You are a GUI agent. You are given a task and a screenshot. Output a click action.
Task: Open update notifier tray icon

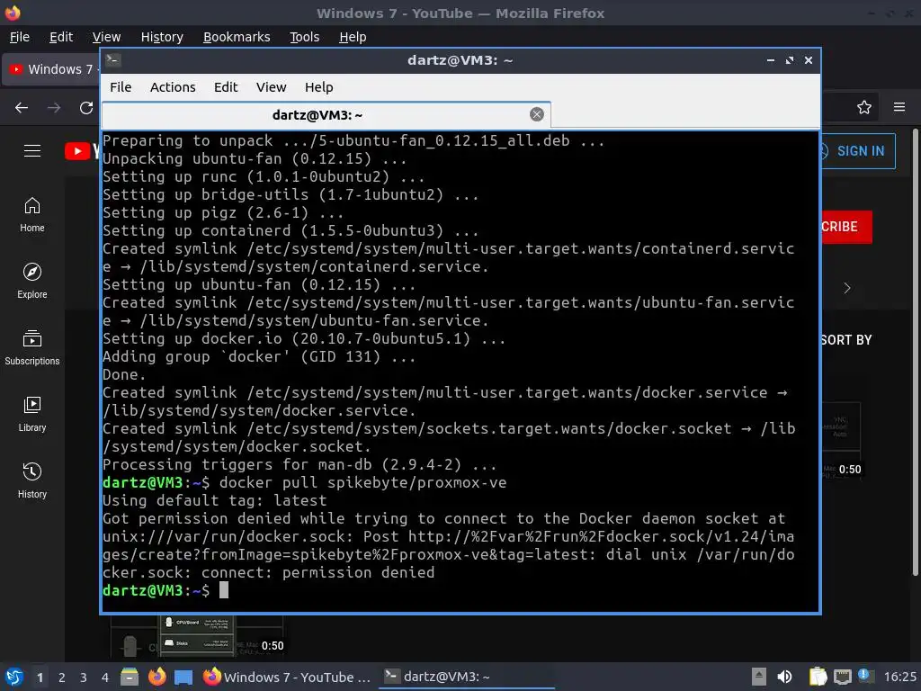pyautogui.click(x=865, y=676)
